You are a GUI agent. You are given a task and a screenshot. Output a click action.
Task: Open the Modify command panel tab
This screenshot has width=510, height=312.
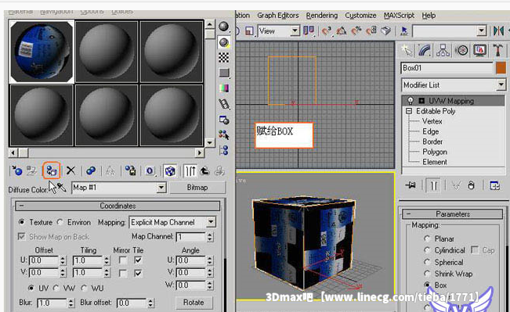425,50
